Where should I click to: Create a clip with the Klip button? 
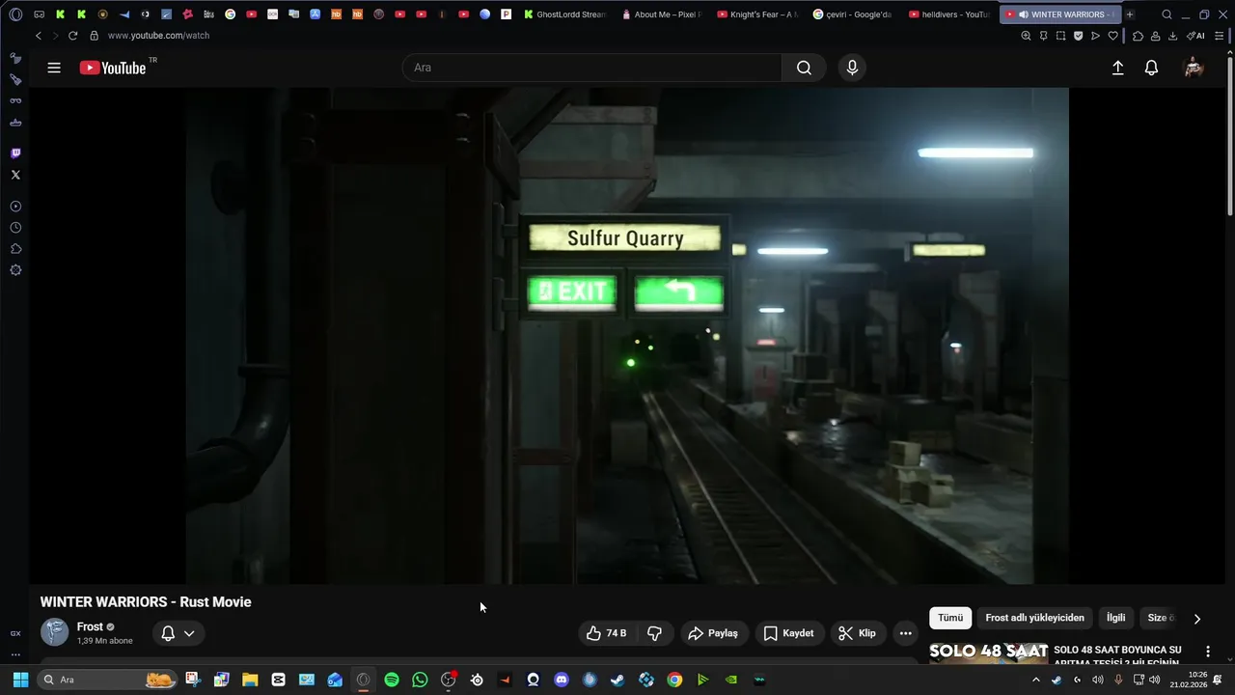[858, 633]
